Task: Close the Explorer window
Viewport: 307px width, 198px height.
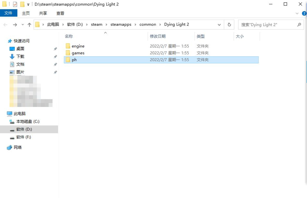Action: [x=300, y=4]
